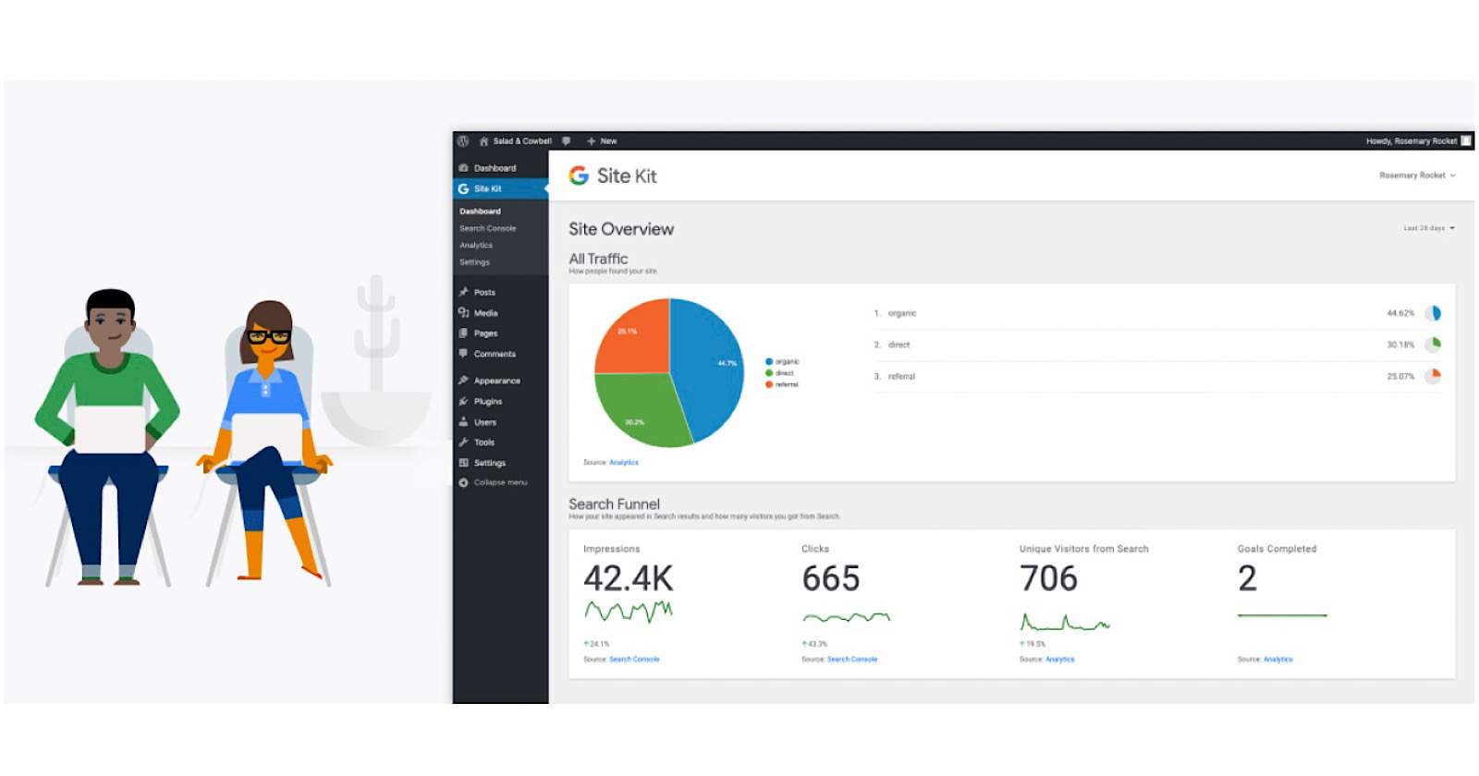
Task: Click the Unique Visitors sparkline graph
Action: 1065,622
